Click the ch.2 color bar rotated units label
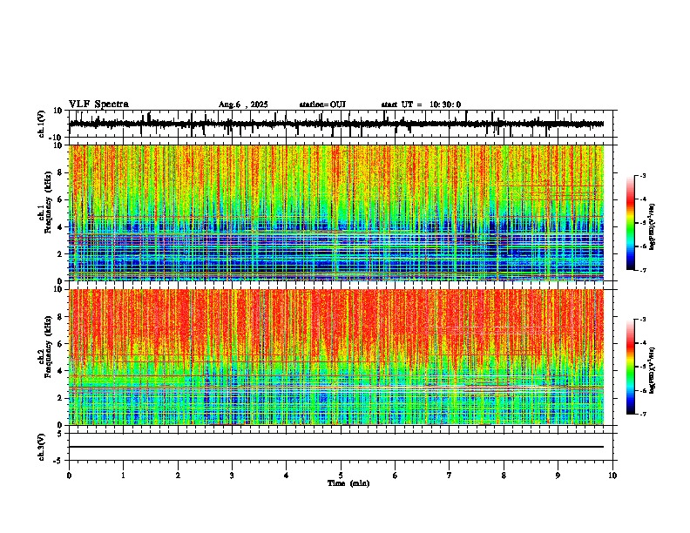The image size is (690, 533). pyautogui.click(x=652, y=370)
